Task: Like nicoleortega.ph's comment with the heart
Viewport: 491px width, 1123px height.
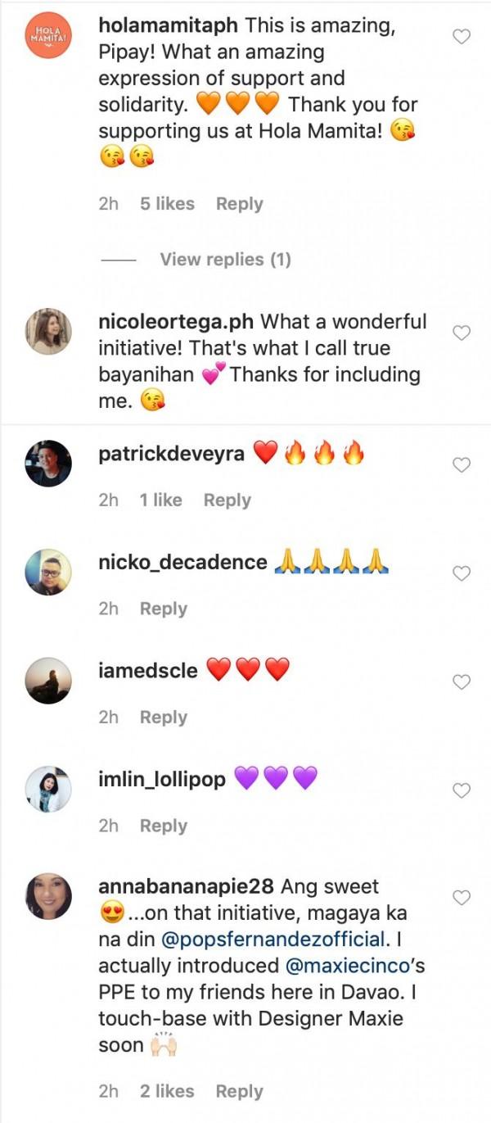Action: pos(462,333)
